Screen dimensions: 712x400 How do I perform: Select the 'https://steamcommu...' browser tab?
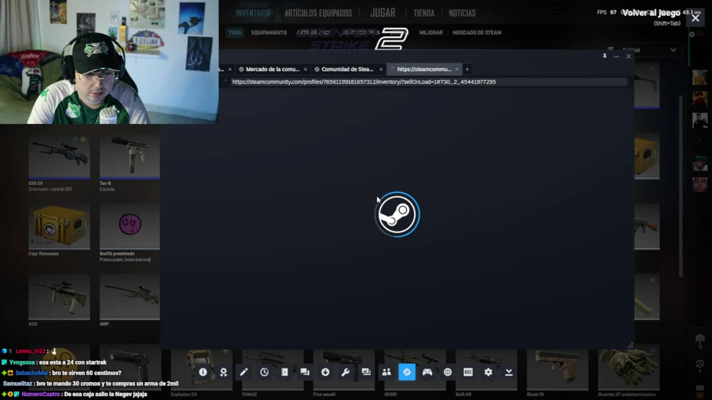424,69
